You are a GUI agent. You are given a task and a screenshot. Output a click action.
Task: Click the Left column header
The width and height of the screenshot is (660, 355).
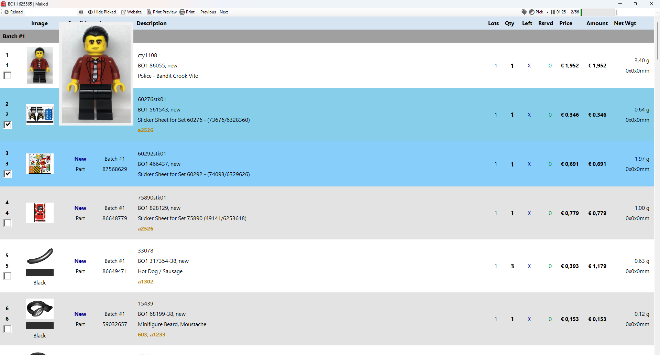[x=527, y=23]
